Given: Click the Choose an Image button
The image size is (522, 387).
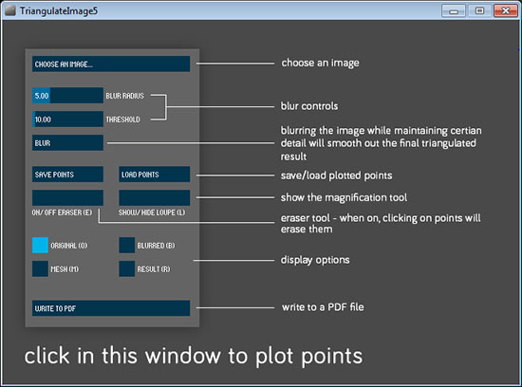Looking at the screenshot, I should coord(111,64).
